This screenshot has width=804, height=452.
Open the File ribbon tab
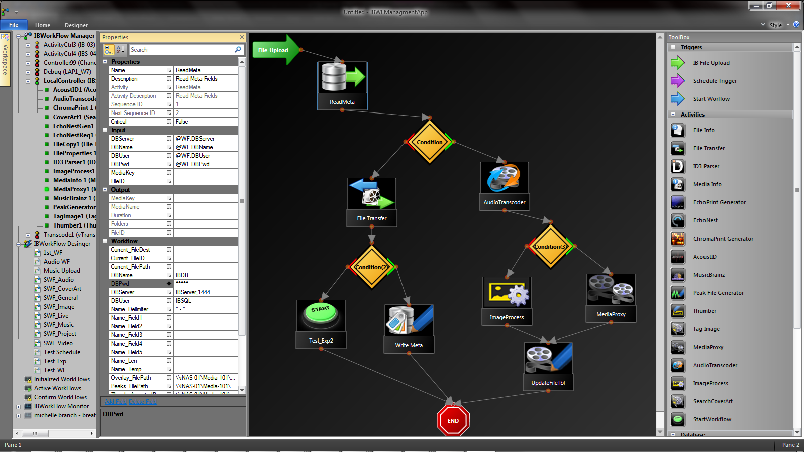tap(14, 25)
